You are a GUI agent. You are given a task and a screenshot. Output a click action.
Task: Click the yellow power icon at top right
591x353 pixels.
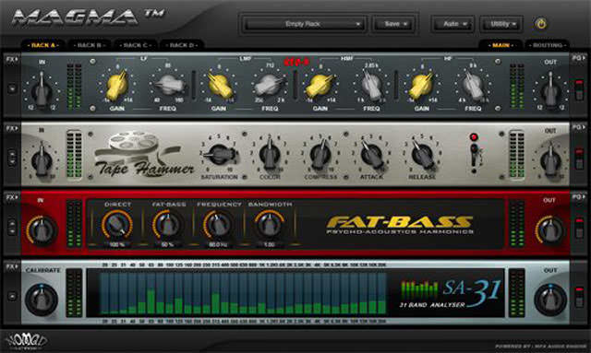coord(541,24)
